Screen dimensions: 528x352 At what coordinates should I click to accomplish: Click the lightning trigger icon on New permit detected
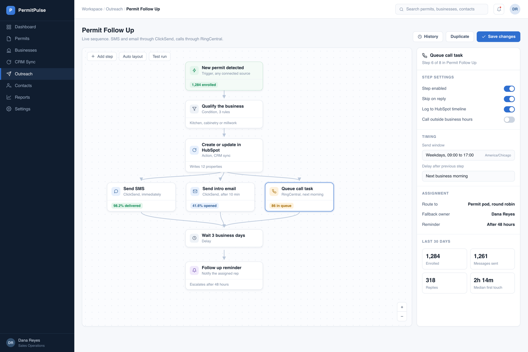(194, 70)
